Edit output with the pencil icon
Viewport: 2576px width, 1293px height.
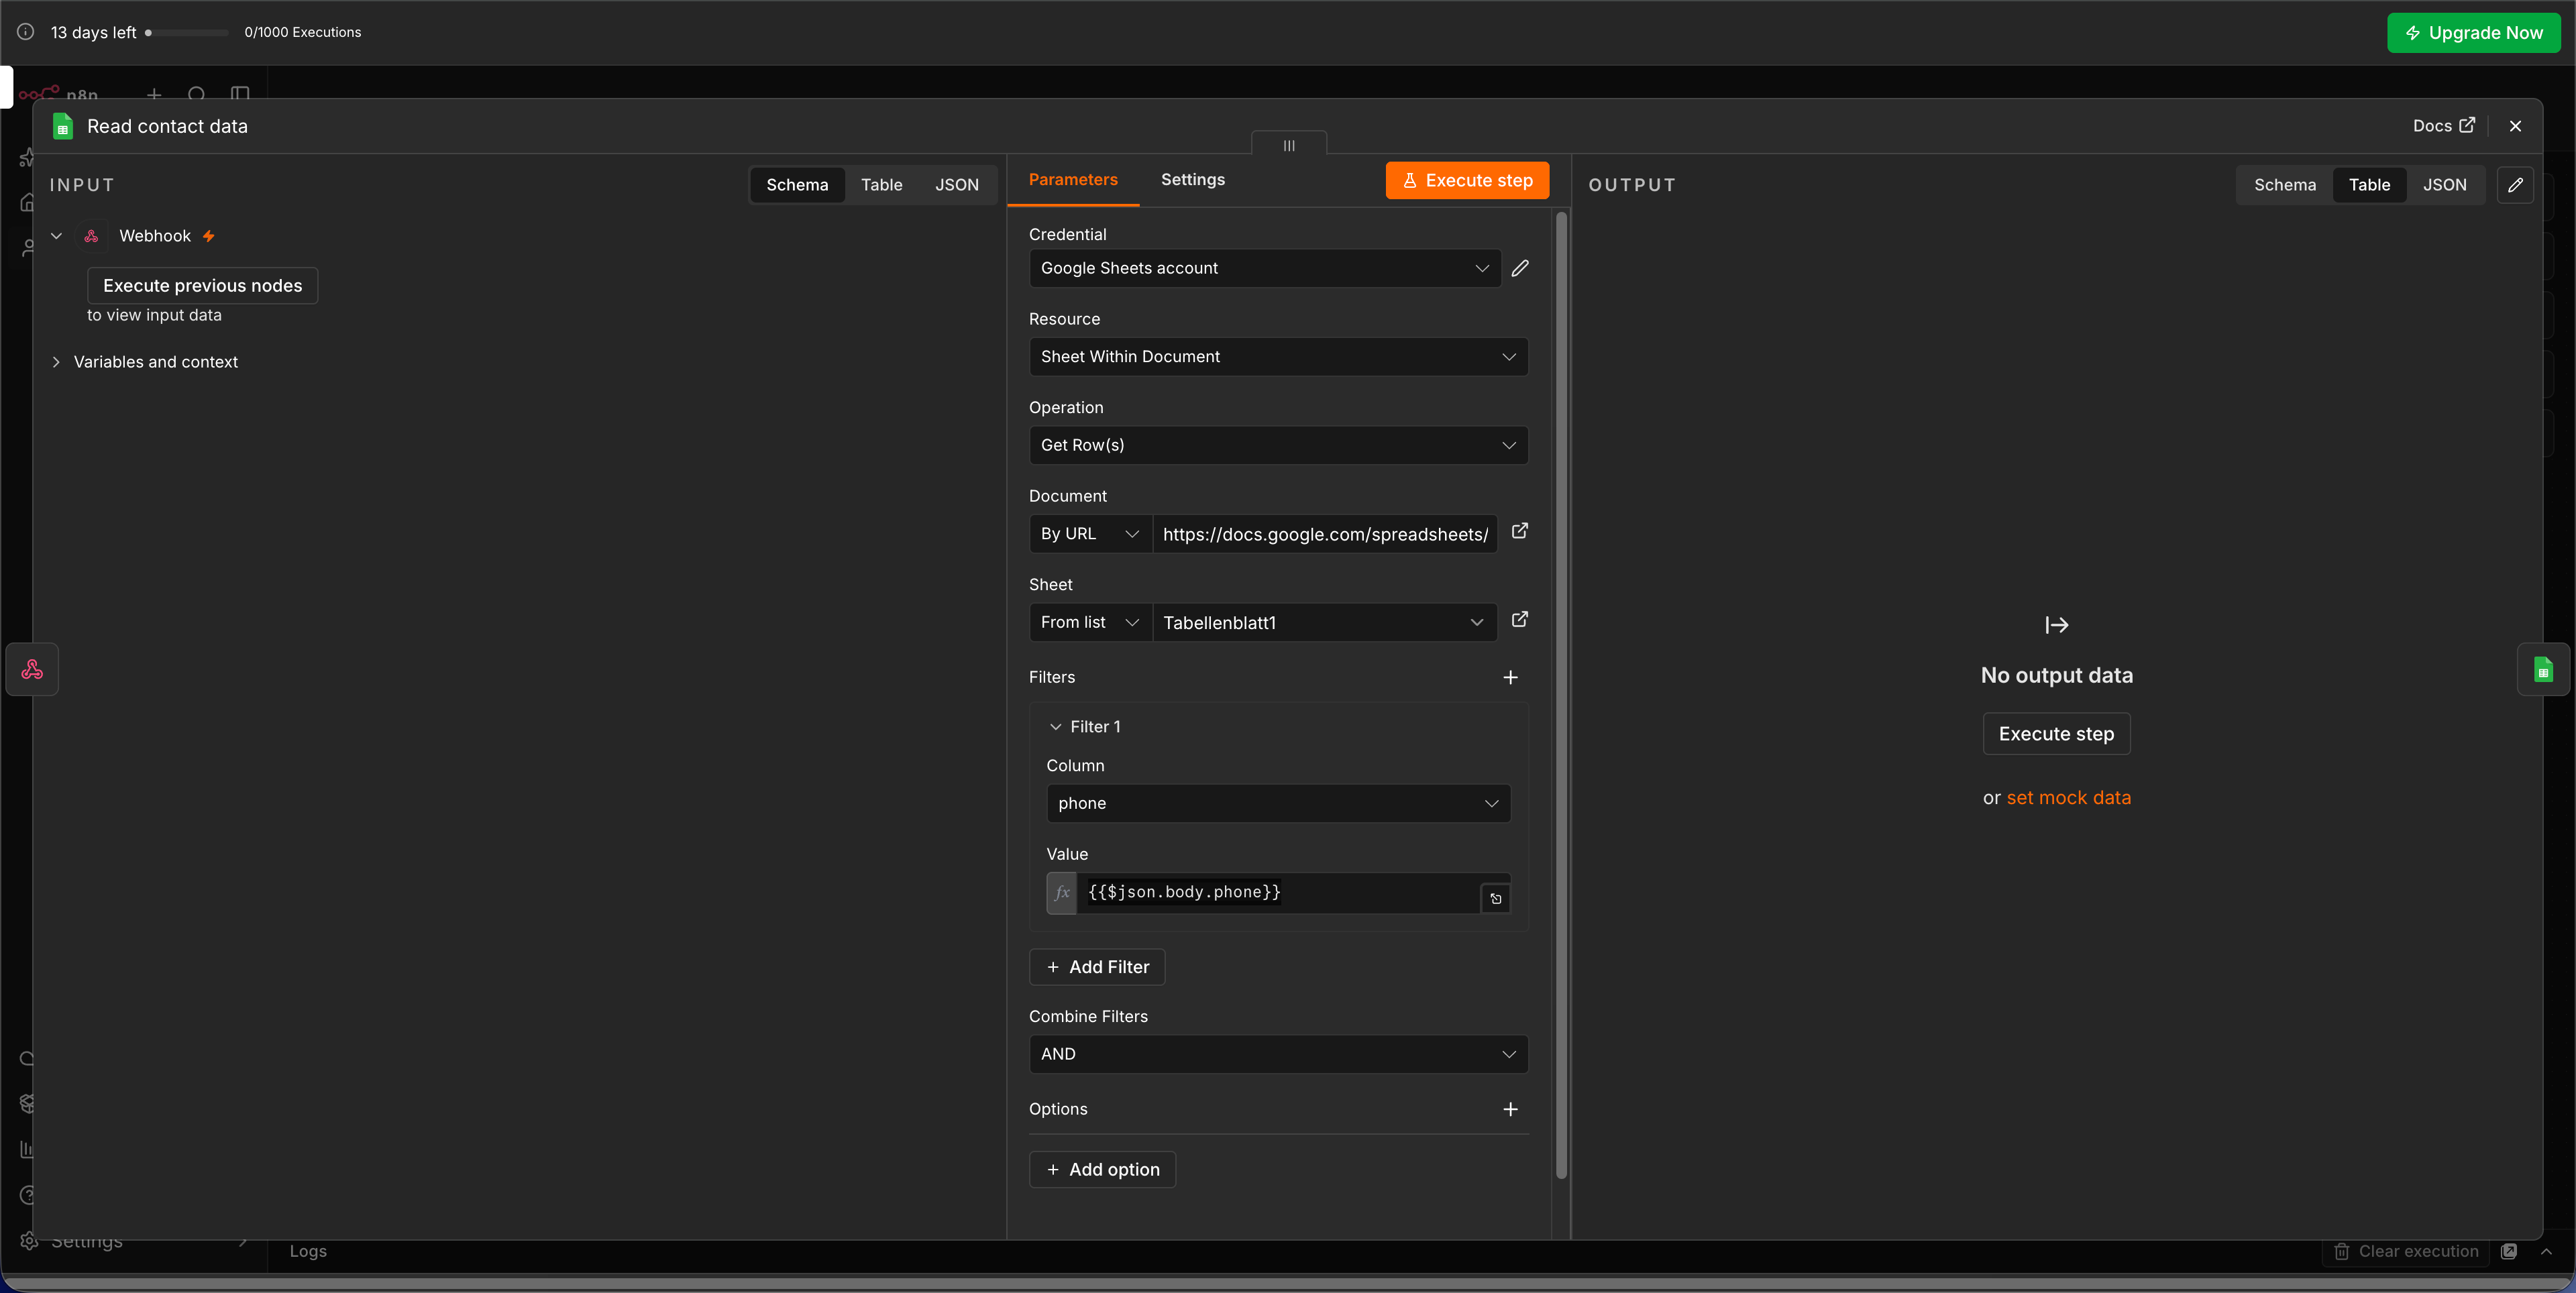tap(2515, 185)
